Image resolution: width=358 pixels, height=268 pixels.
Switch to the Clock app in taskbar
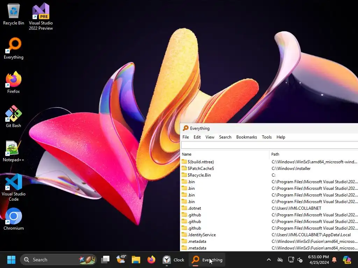click(173, 260)
